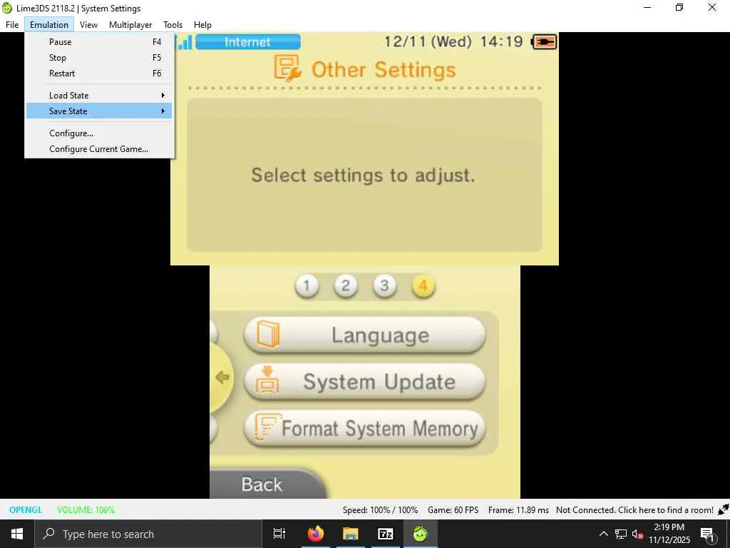Click the Language book icon
This screenshot has height=548, width=730.
pos(269,334)
